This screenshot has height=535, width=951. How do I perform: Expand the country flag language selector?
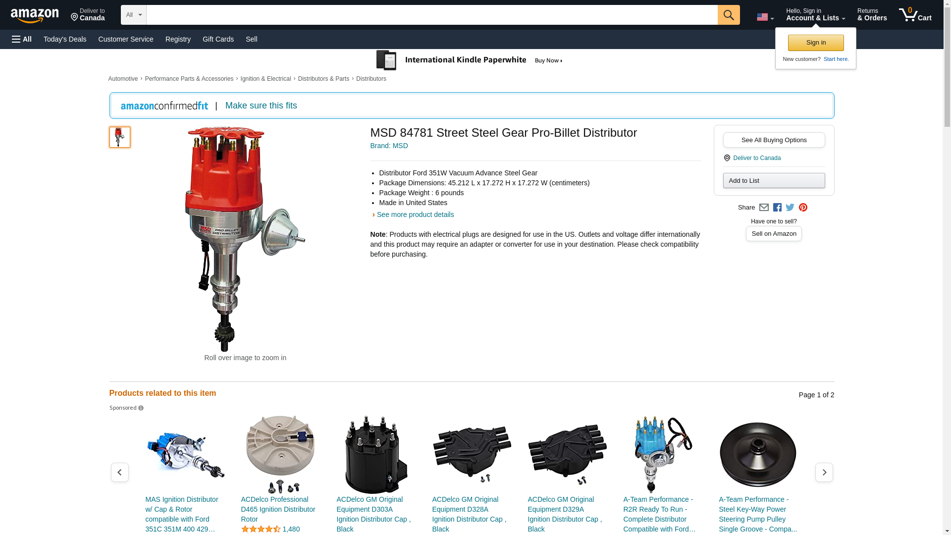[x=765, y=17]
